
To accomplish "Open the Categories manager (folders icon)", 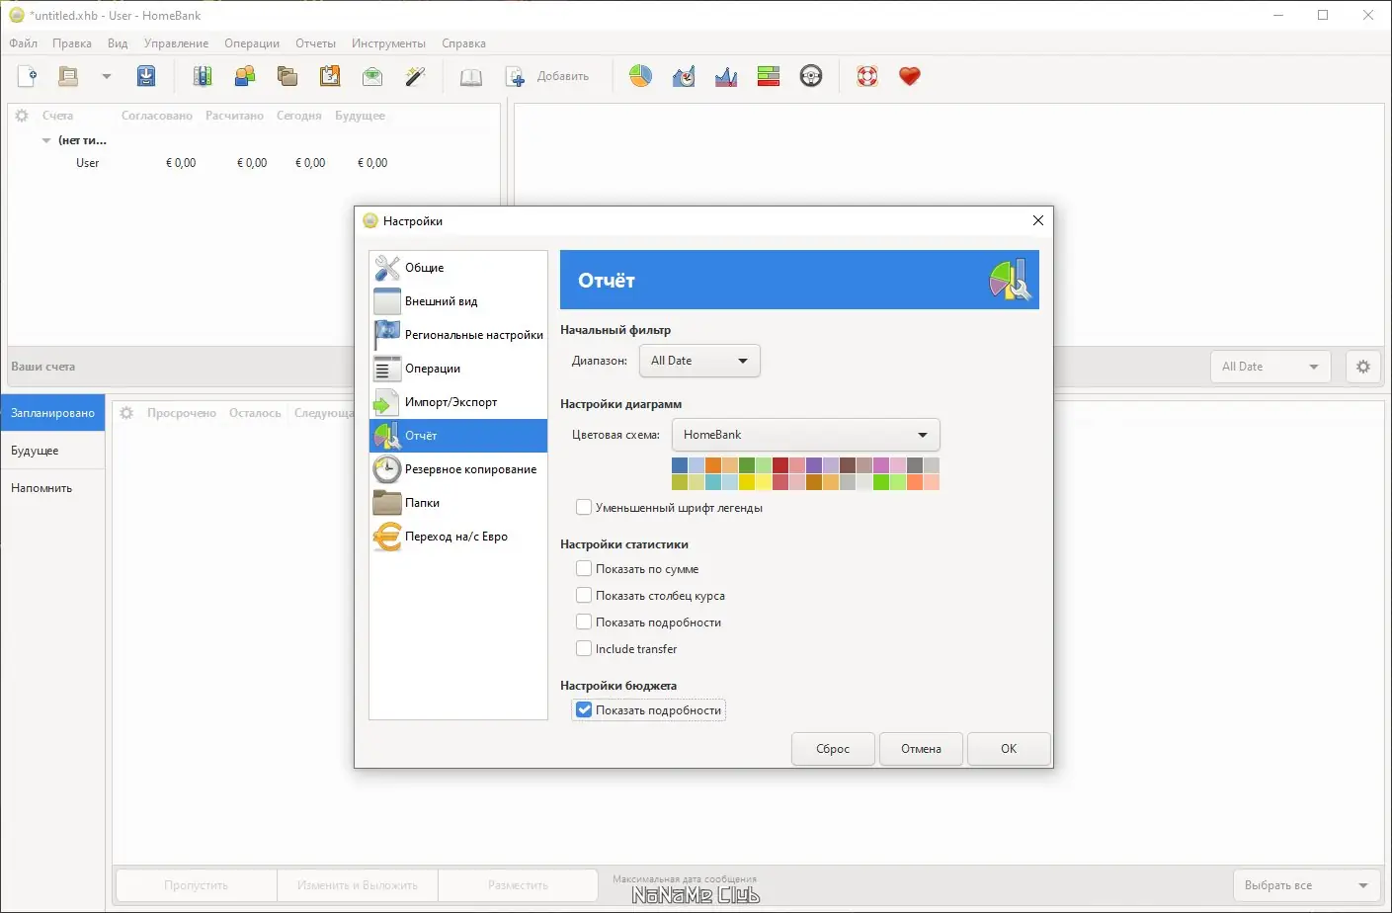I will (287, 76).
